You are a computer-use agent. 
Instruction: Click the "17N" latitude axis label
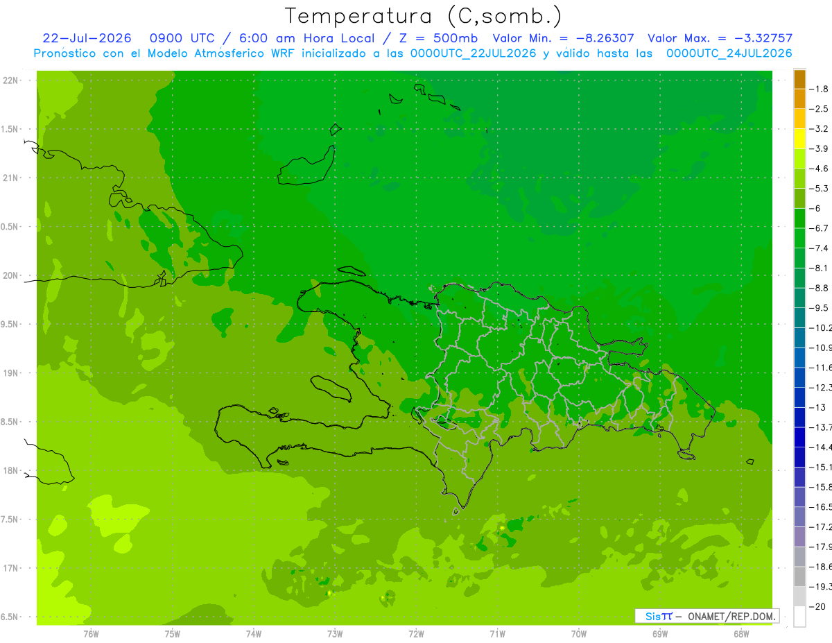10,569
